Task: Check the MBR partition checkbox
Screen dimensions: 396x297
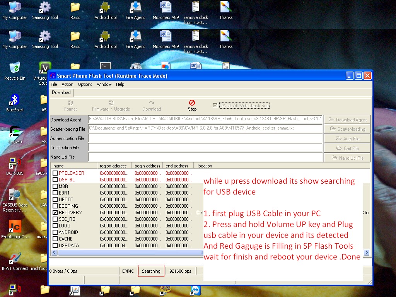Action: [55, 186]
